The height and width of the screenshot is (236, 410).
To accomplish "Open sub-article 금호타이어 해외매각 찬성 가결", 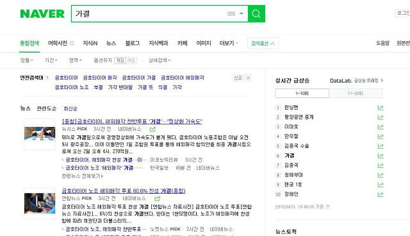I will click(106, 160).
